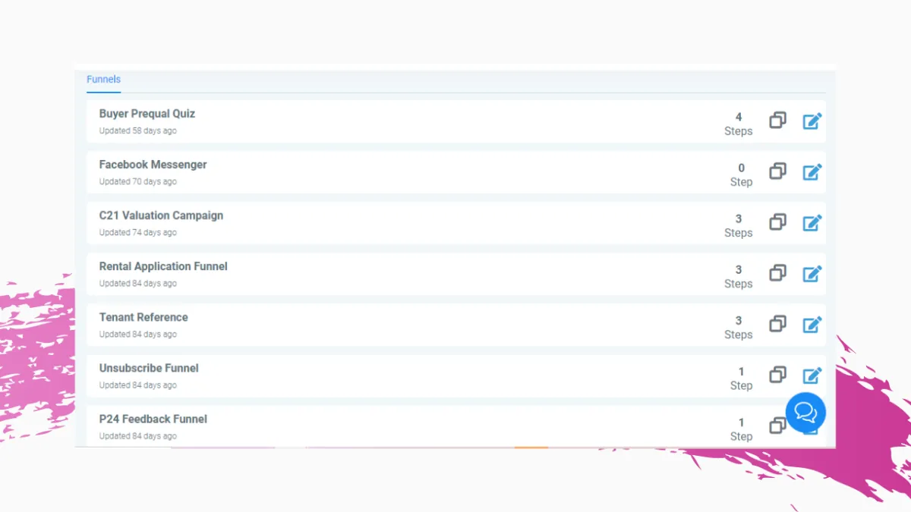Open the P24 Feedback Funnel name
Screen dimensions: 911x512
[x=153, y=419]
